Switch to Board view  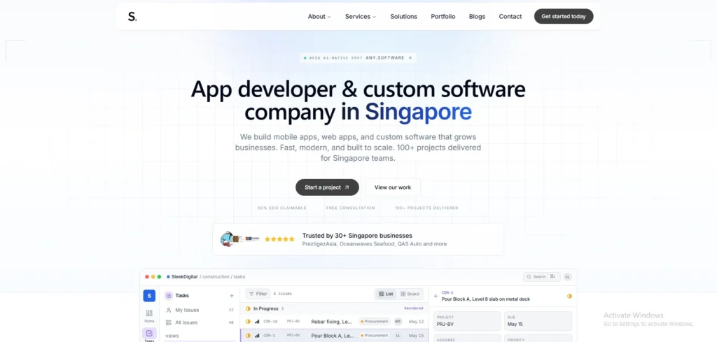pos(410,294)
